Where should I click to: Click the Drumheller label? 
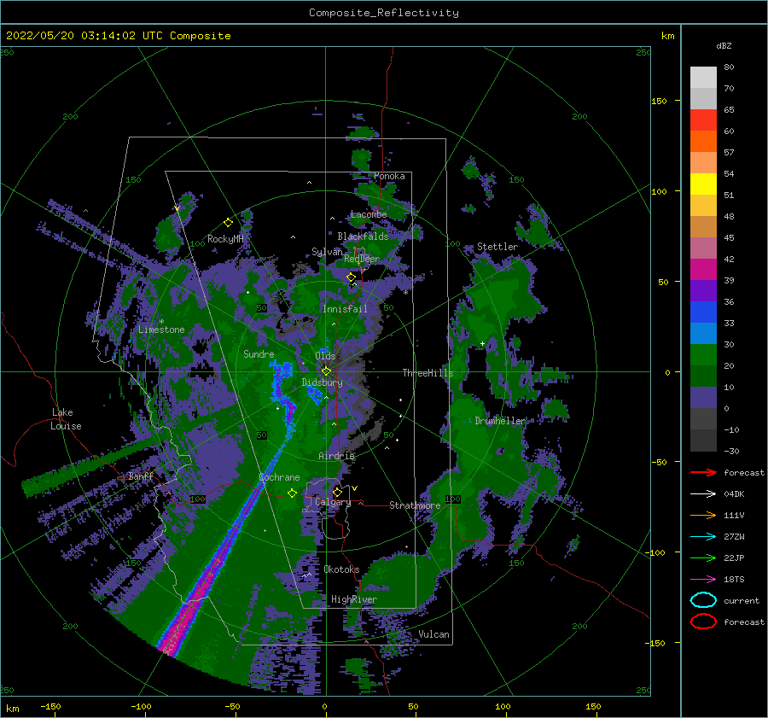(499, 421)
